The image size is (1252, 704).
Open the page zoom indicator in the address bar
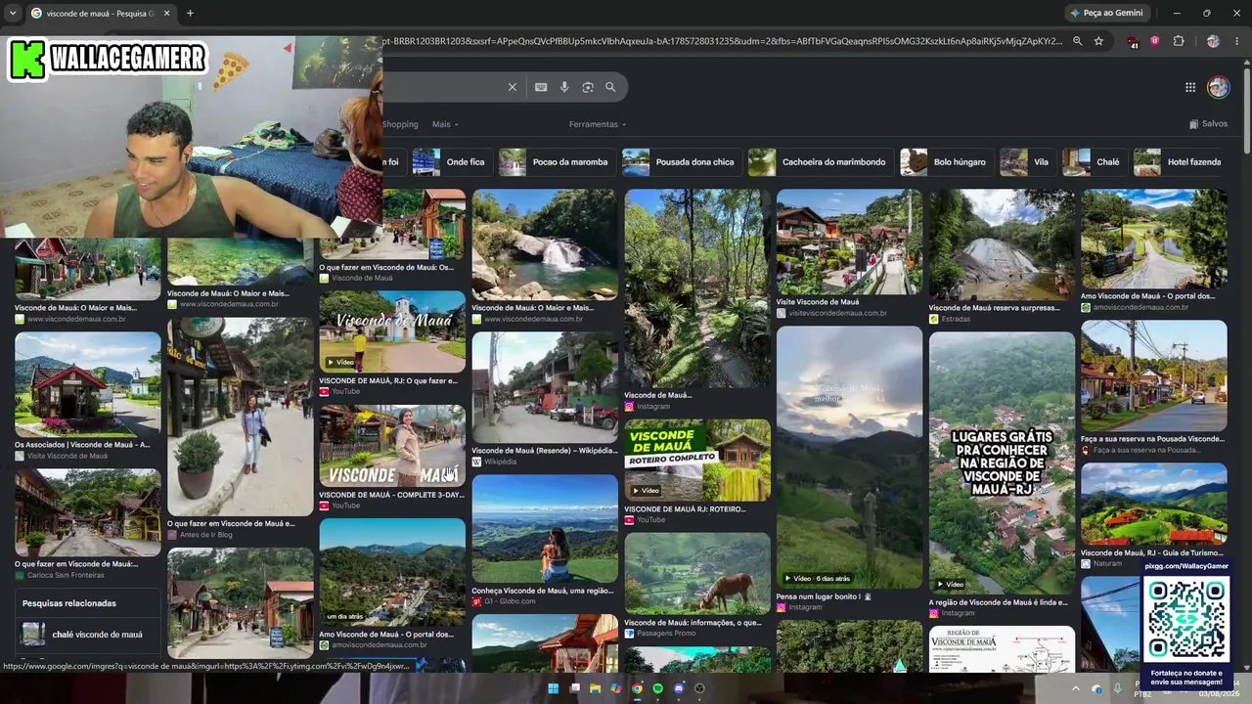pyautogui.click(x=1077, y=41)
